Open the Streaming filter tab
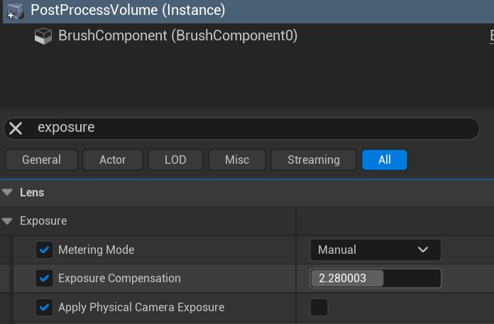 coord(313,160)
